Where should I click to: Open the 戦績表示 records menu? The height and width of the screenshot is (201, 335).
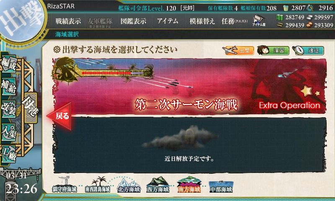point(68,21)
